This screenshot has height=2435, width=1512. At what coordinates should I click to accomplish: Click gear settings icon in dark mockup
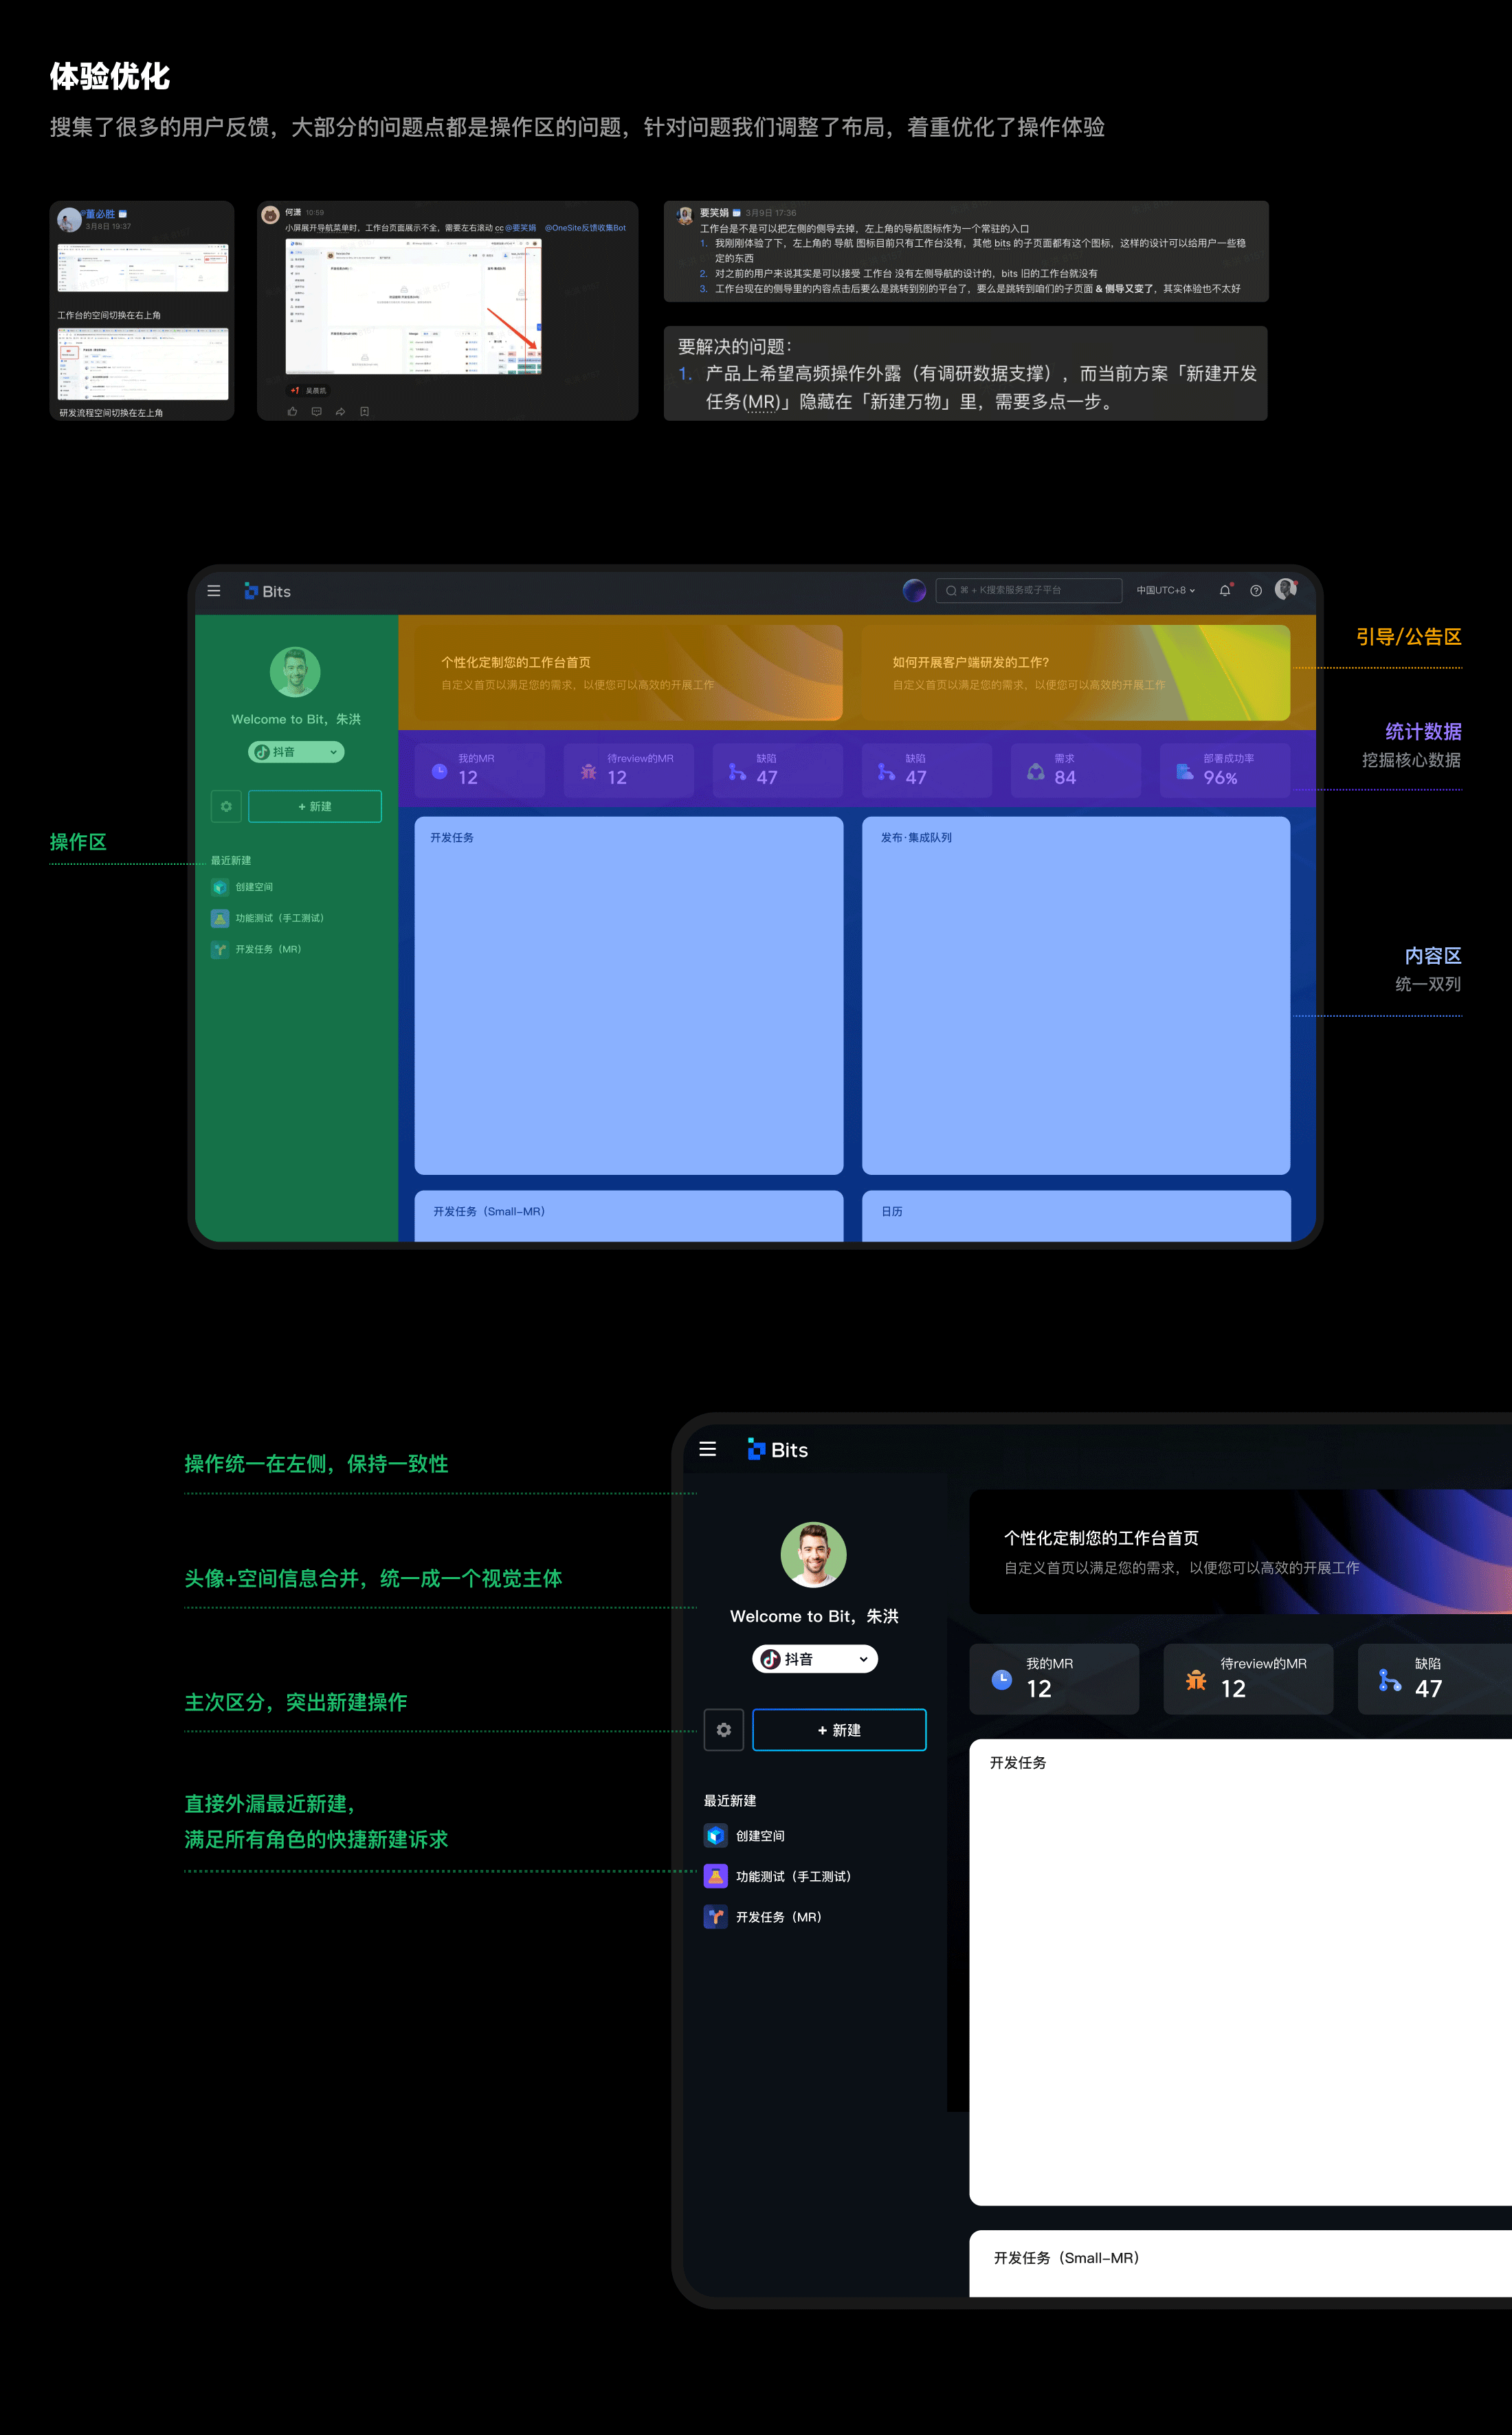coord(724,1730)
